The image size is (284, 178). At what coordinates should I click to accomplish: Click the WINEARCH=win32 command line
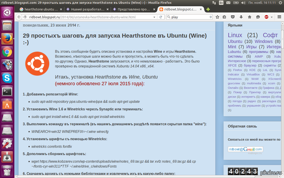coord(70,131)
